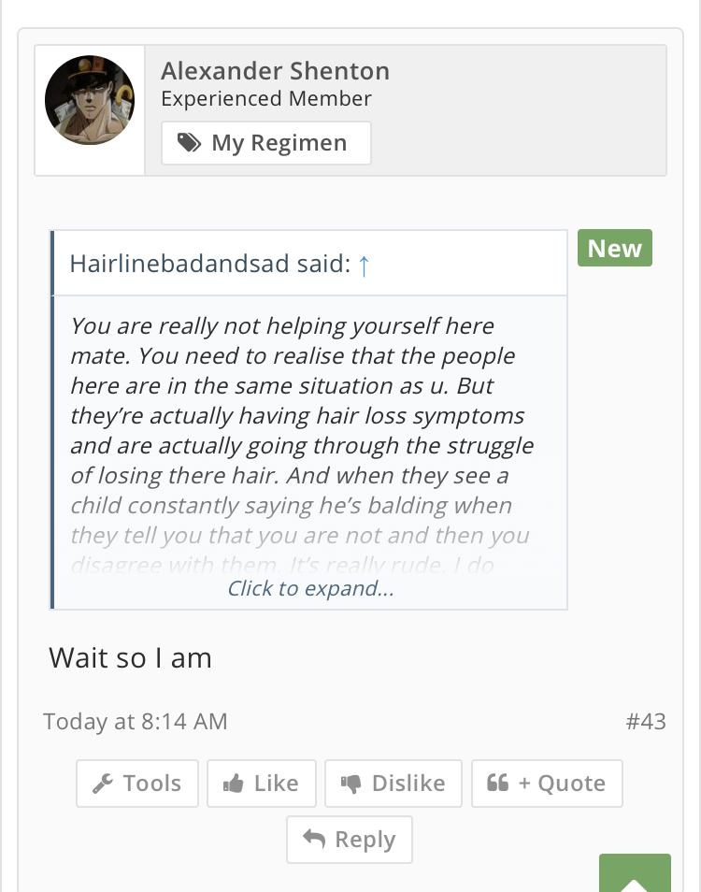Click the green New badge
This screenshot has height=892, width=701.
point(615,249)
